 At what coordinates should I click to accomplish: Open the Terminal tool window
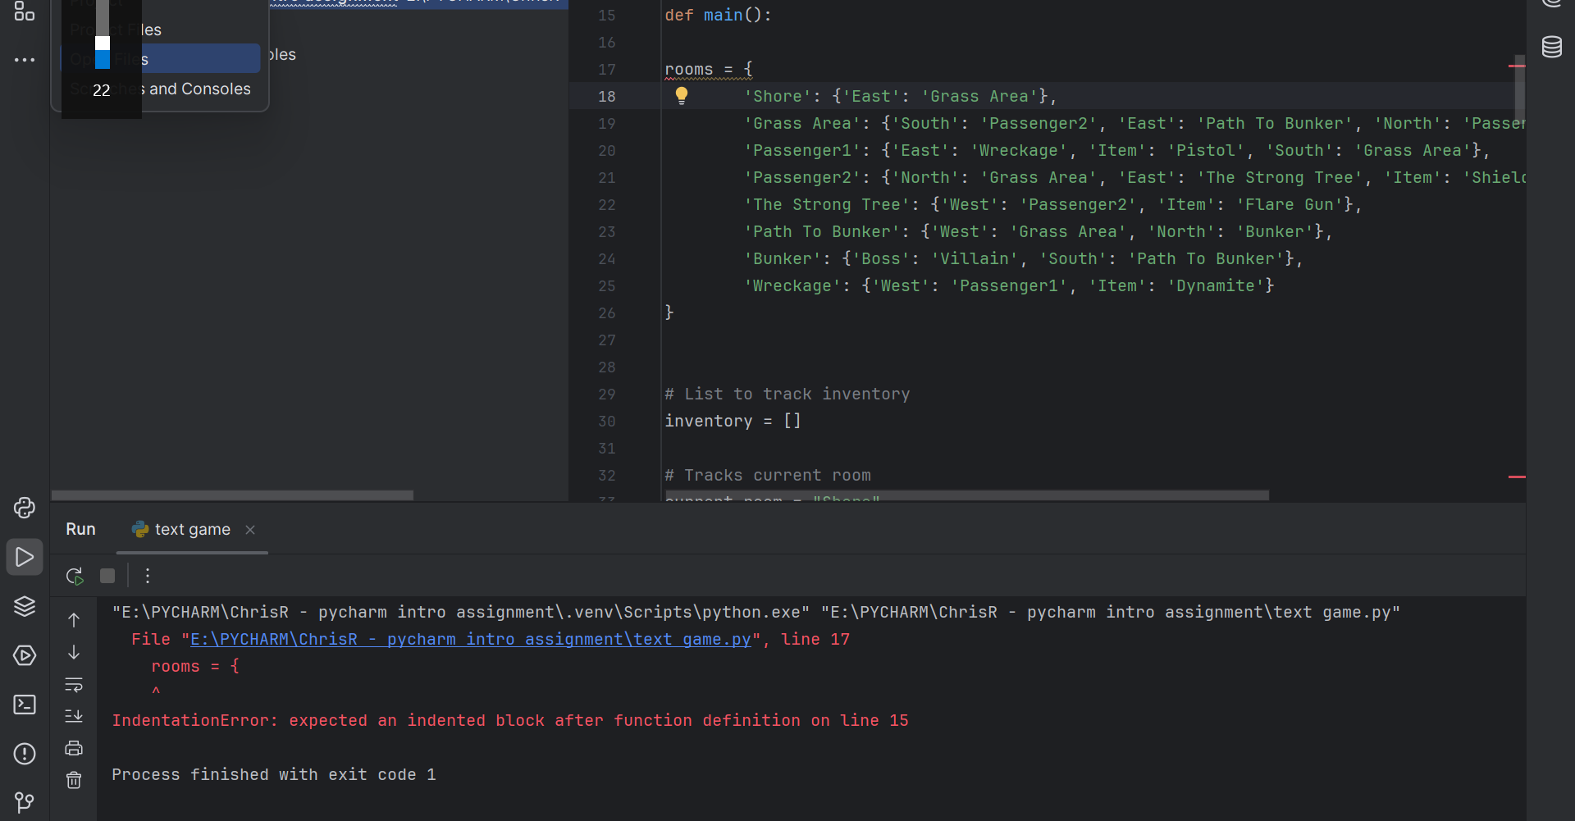point(25,705)
